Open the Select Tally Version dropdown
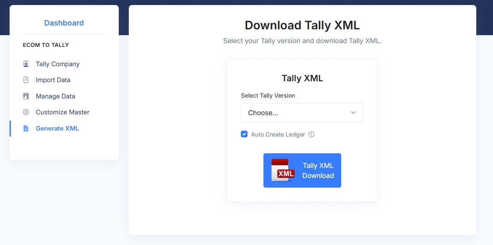 click(302, 113)
